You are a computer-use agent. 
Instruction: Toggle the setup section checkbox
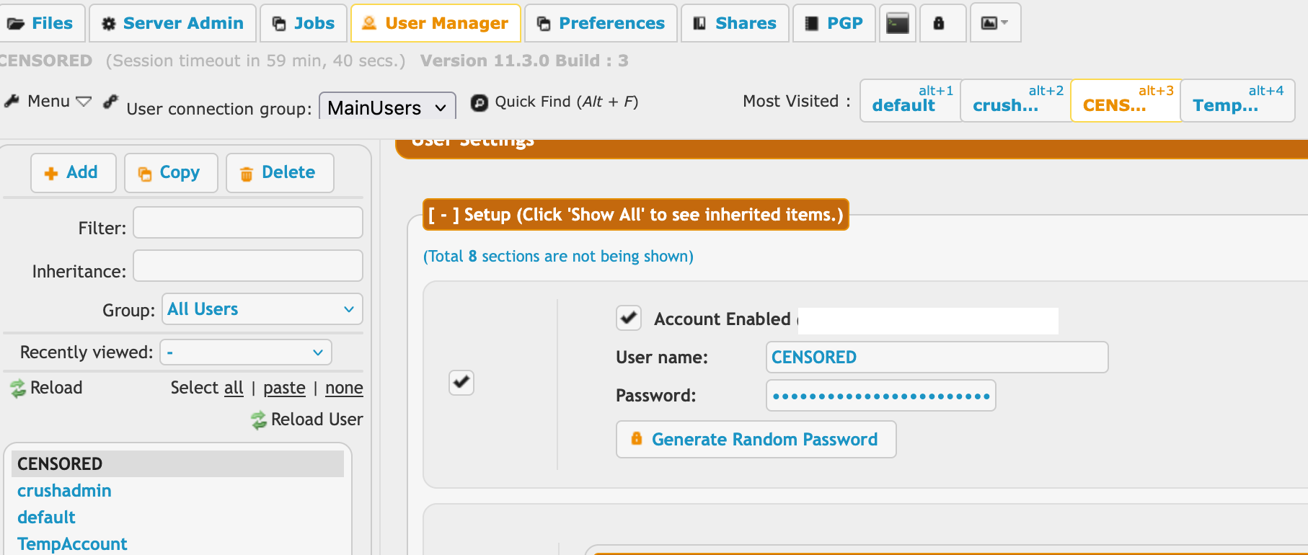pos(461,382)
